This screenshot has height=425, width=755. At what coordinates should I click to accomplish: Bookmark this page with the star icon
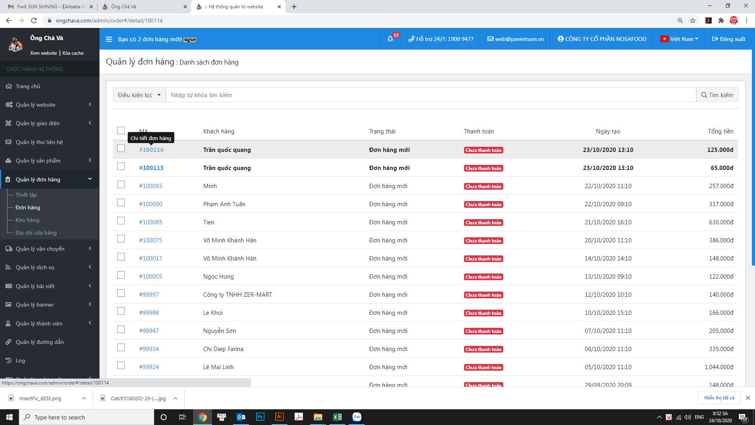click(693, 20)
